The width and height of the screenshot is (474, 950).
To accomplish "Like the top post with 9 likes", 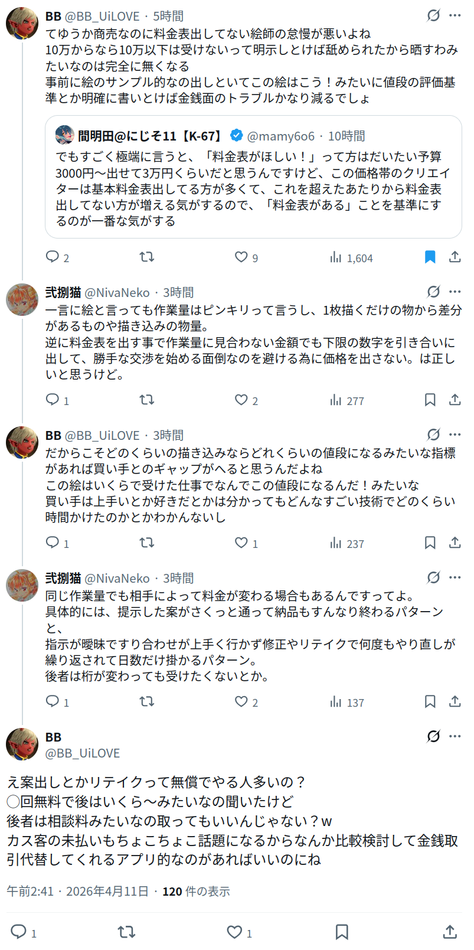I will [x=241, y=257].
